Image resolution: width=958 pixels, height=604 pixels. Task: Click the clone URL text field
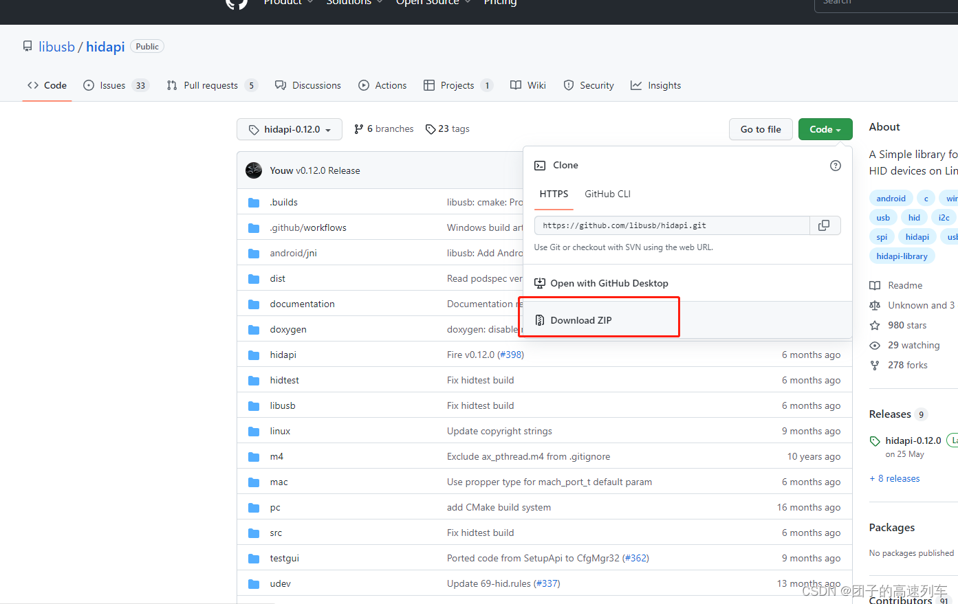point(672,225)
